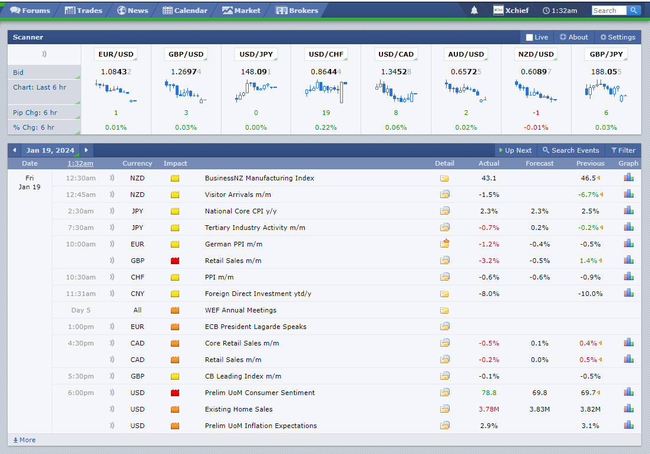Open detail folder for WEF Annual Meetings

coord(444,310)
